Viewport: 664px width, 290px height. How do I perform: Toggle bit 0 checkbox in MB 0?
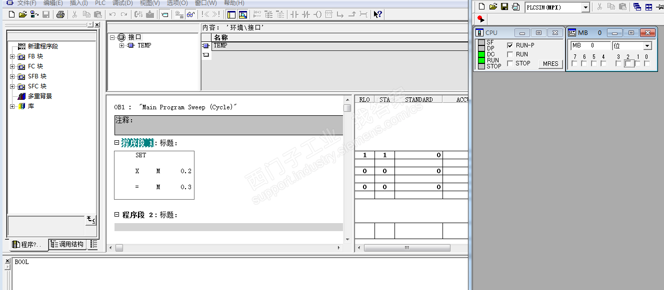tap(647, 63)
